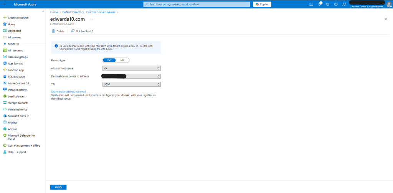Image resolution: width=393 pixels, height=193 pixels.
Task: Open the Azure portal waffle menu
Action: (5, 4)
